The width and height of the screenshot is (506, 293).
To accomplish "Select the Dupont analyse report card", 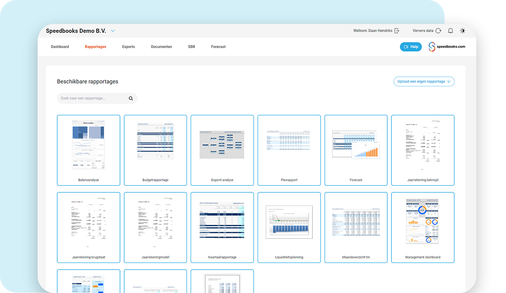I will (222, 150).
